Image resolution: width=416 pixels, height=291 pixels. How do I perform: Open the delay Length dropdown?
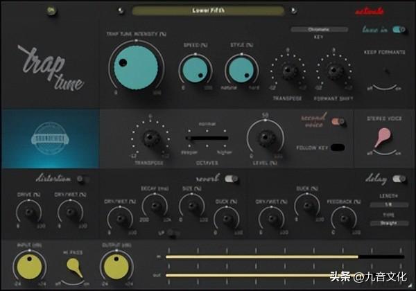click(389, 204)
